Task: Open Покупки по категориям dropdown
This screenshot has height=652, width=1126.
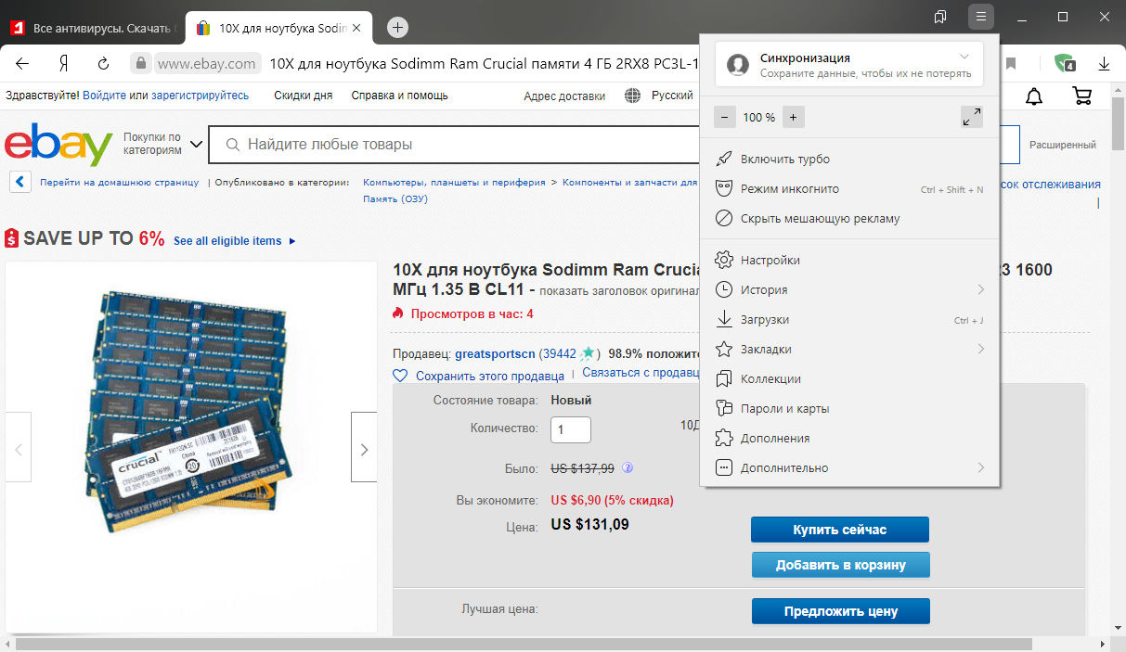Action: coord(162,144)
